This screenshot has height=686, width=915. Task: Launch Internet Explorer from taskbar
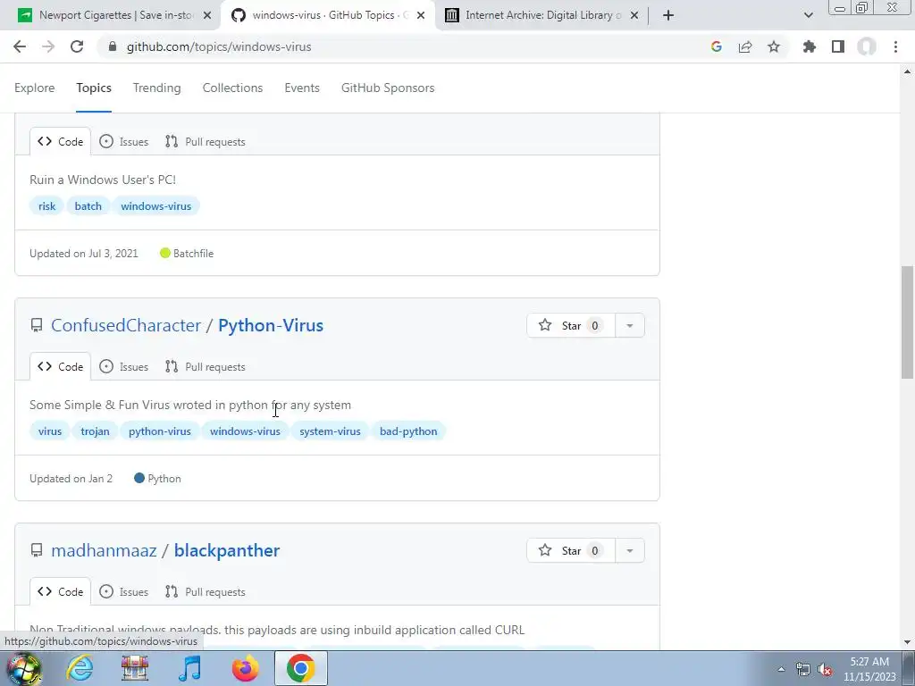coord(80,668)
